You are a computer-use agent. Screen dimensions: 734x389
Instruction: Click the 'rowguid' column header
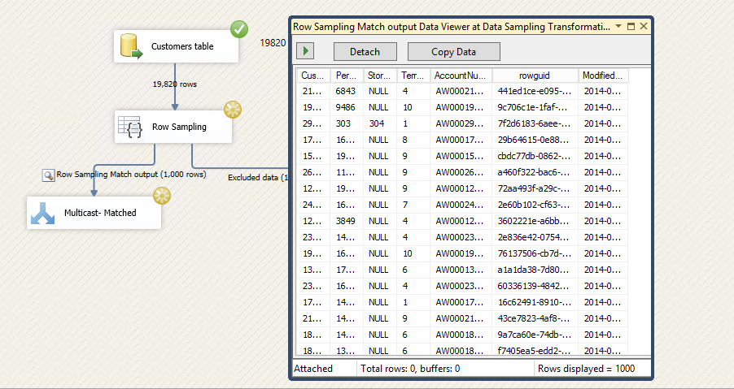[x=535, y=76]
